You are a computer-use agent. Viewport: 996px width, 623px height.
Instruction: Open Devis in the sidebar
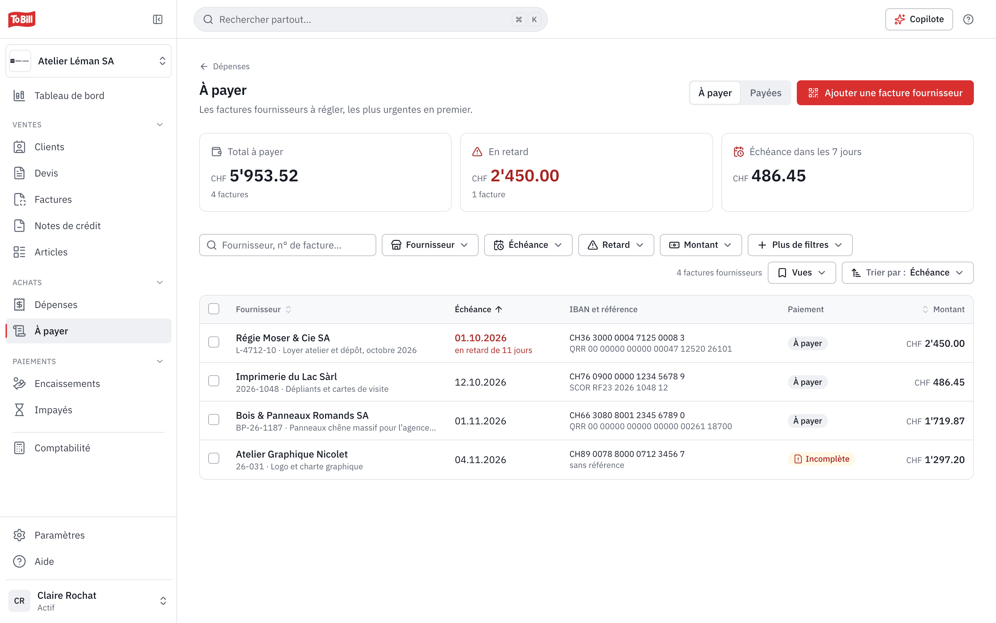(x=89, y=173)
